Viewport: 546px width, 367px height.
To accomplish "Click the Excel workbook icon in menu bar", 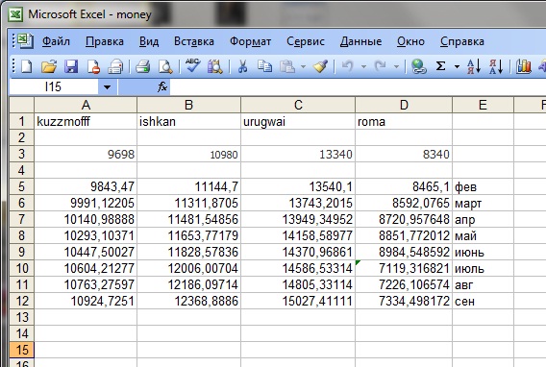I will pyautogui.click(x=25, y=41).
